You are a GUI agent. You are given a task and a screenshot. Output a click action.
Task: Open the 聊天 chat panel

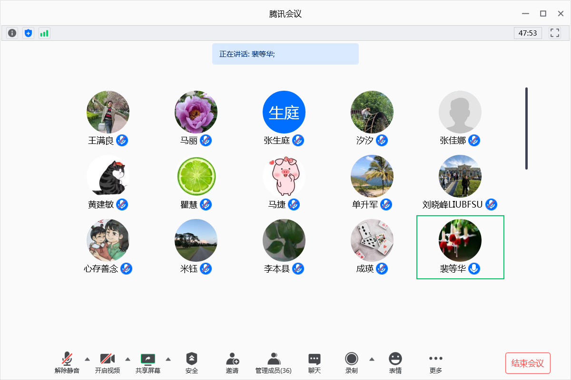coord(315,363)
